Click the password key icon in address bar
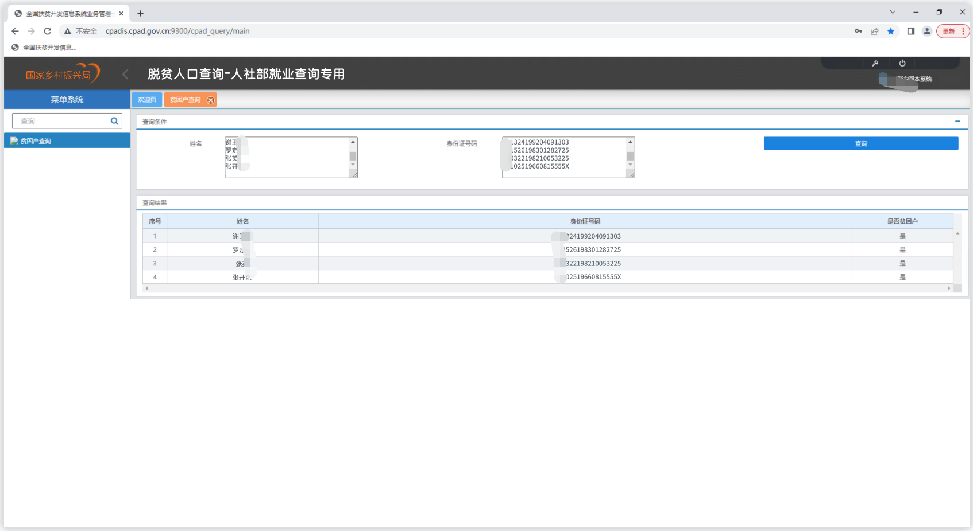Viewport: 973px width, 531px height. coord(858,31)
